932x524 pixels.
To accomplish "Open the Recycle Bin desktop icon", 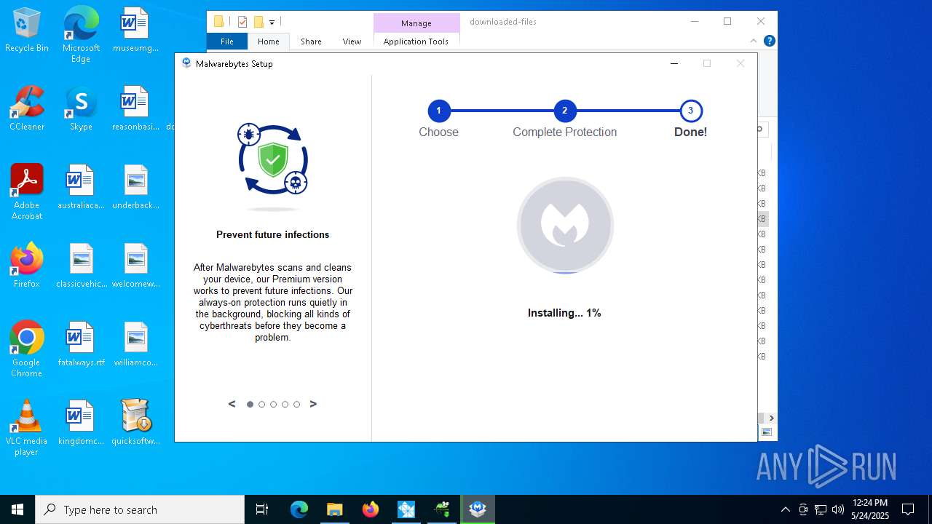I will click(27, 31).
